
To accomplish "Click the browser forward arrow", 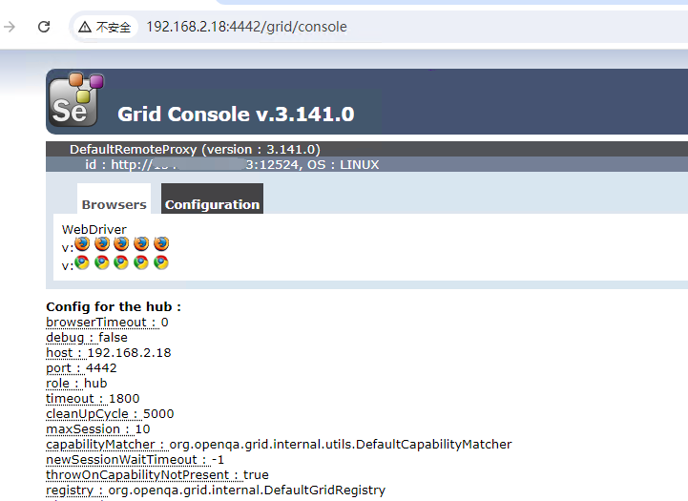I will pos(10,27).
